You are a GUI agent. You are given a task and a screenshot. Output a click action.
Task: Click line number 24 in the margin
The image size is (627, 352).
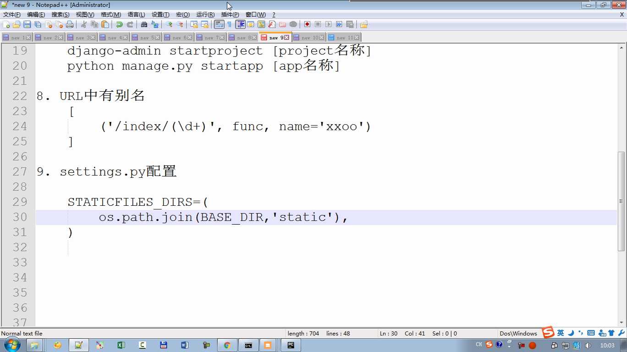[x=20, y=126]
